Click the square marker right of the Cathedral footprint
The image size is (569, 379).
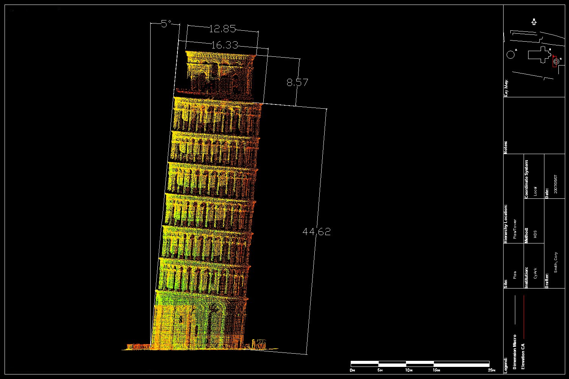click(550, 49)
